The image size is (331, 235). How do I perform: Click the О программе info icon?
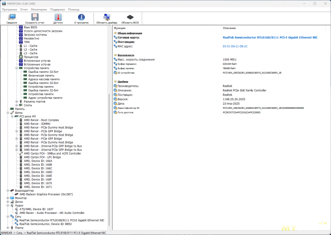[x=81, y=17]
